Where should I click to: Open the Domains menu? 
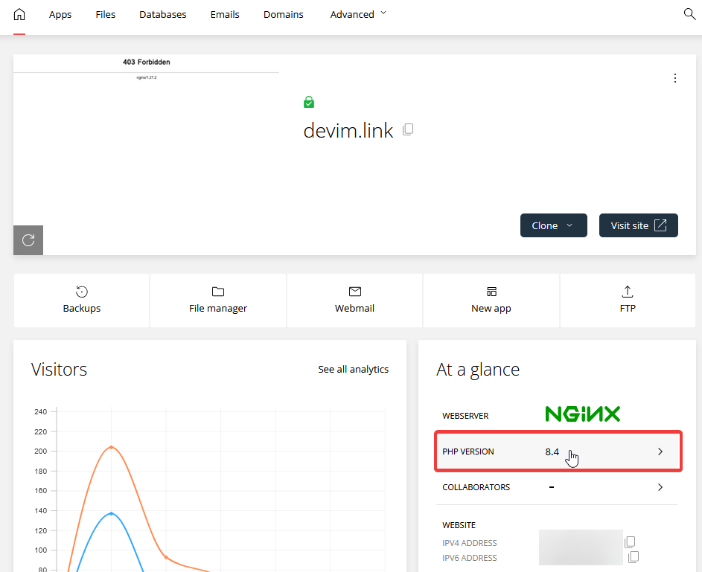[284, 14]
